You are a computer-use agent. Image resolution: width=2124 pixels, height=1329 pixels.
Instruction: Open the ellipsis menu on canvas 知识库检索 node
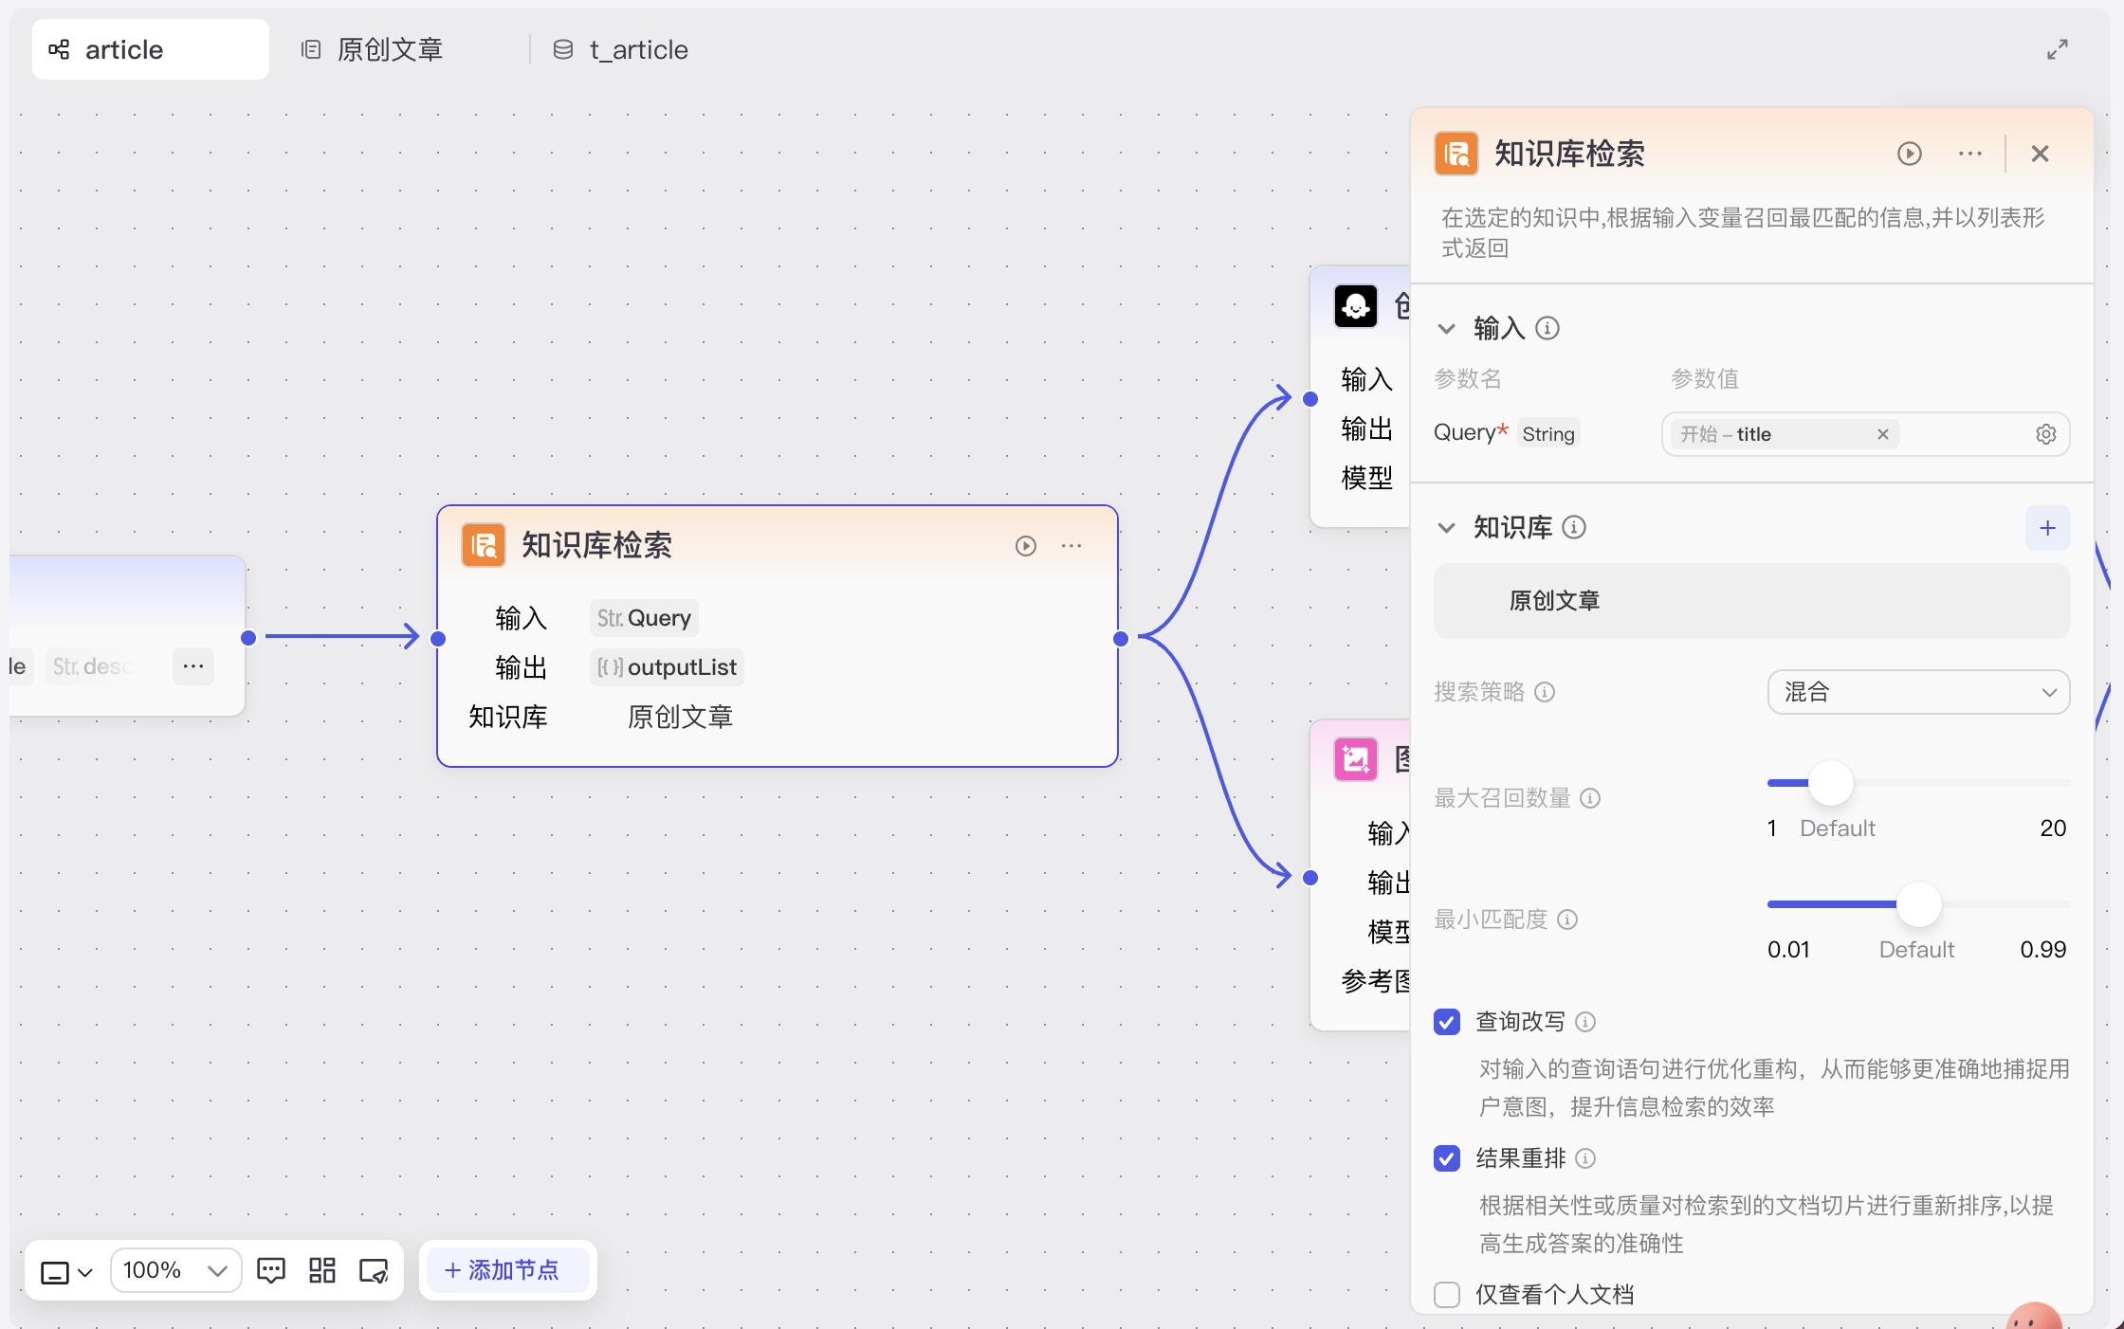[x=1071, y=546]
